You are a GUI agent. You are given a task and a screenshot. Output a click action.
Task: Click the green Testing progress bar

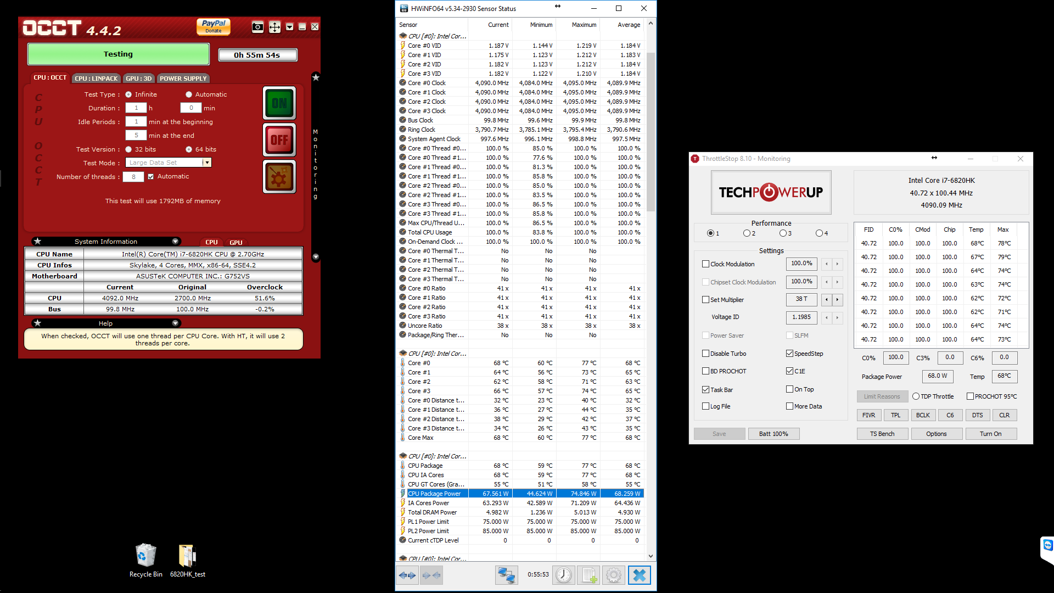coord(119,54)
